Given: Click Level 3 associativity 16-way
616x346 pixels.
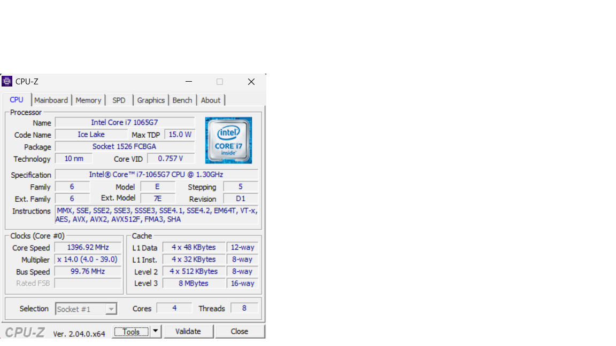Looking at the screenshot, I should (x=242, y=283).
